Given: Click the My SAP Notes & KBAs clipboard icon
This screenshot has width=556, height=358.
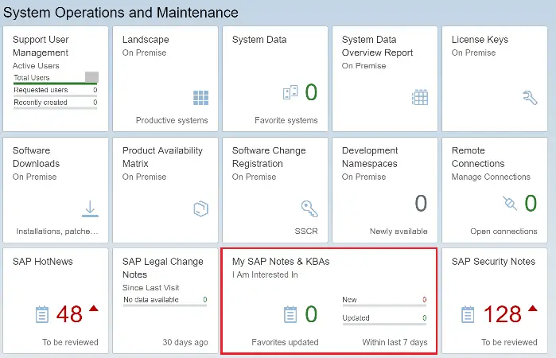Looking at the screenshot, I should coord(290,314).
